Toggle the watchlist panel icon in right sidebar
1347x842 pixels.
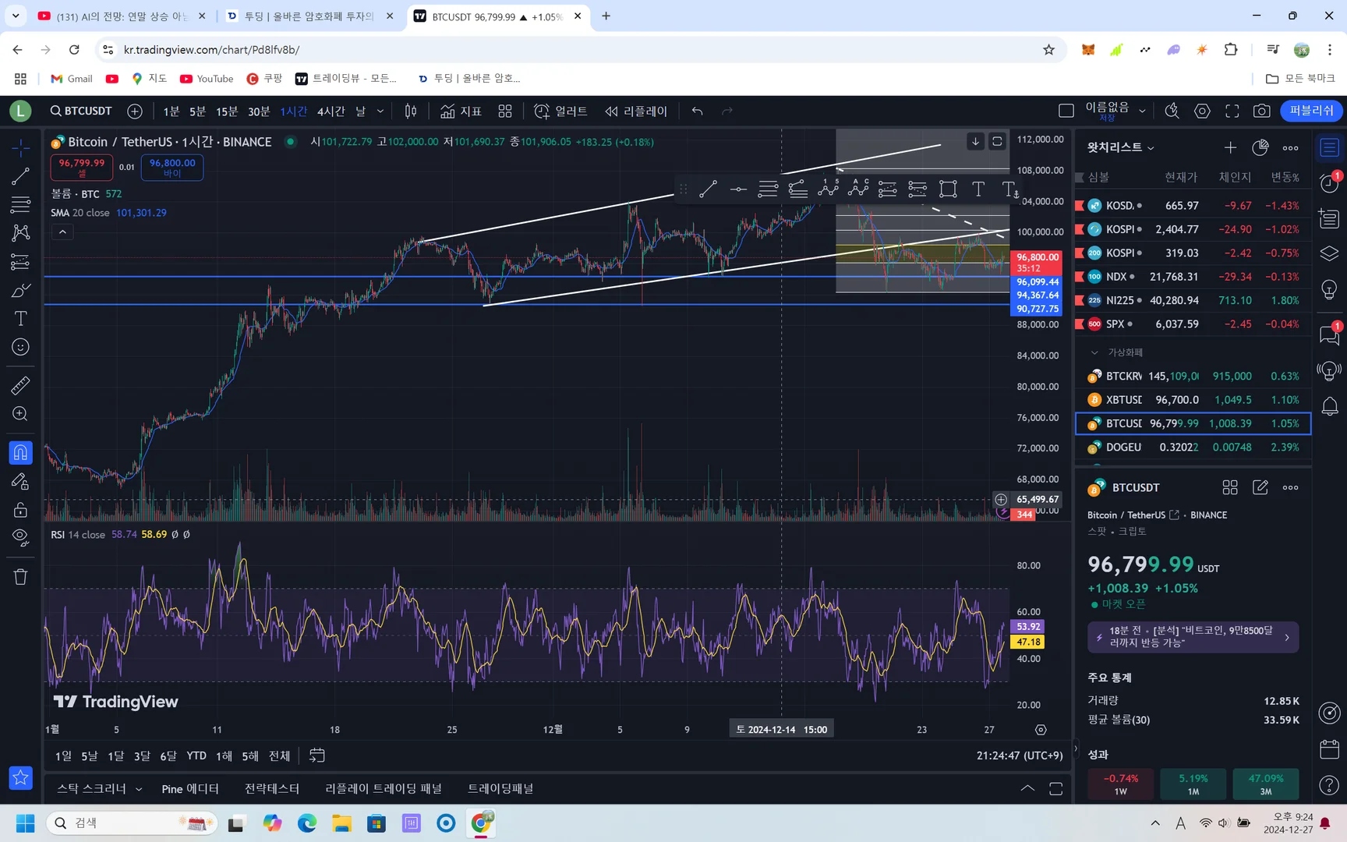[1329, 147]
